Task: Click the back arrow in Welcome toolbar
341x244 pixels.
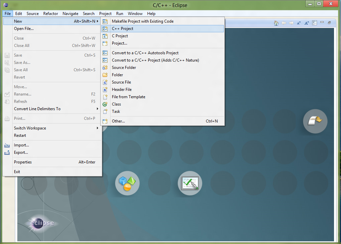Action: 284,23
